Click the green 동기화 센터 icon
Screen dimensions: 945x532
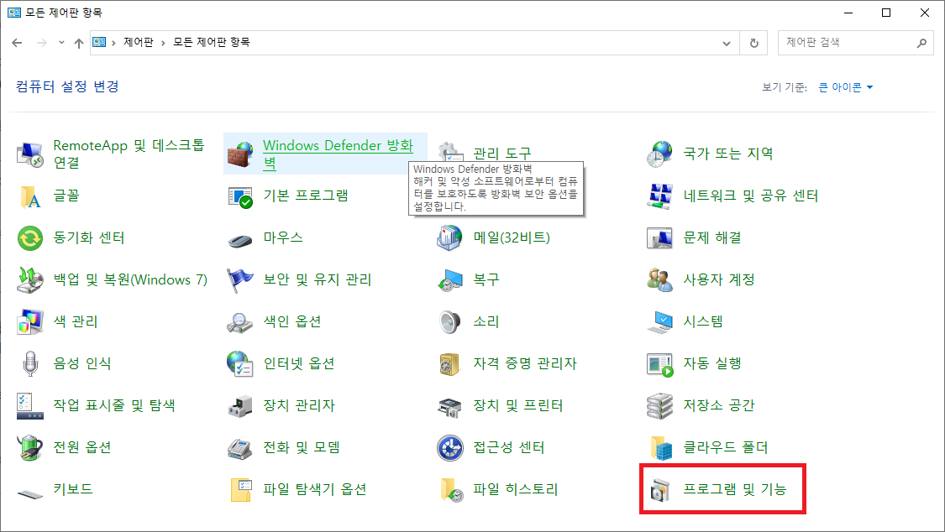29,238
